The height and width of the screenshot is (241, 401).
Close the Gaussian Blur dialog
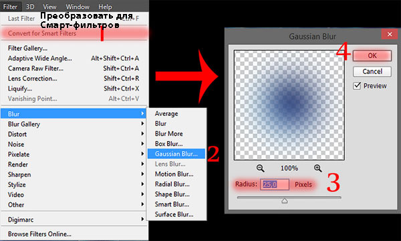pos(390,34)
